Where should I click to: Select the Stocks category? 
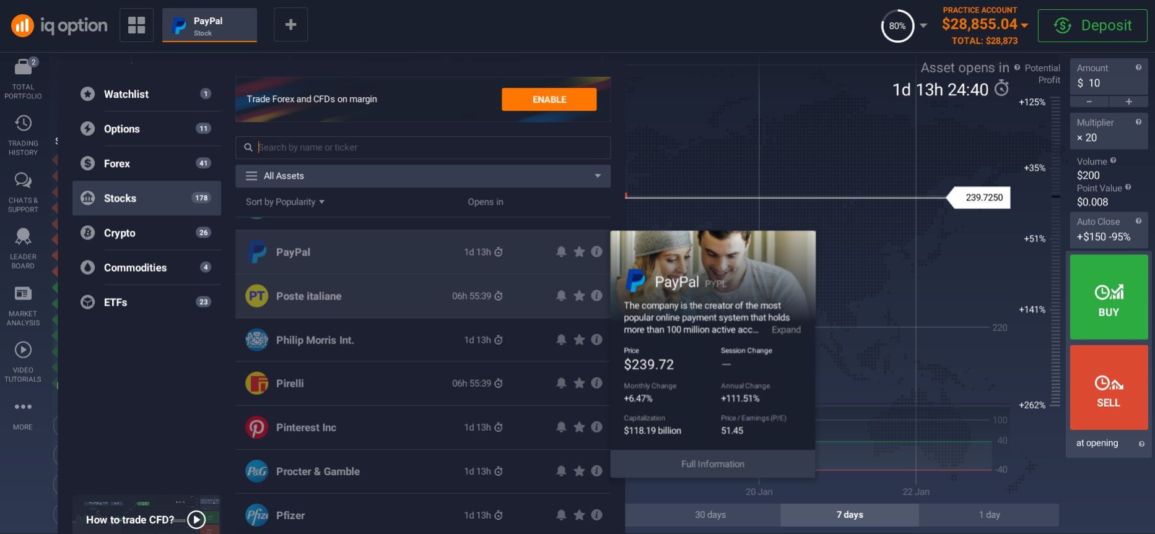[147, 198]
